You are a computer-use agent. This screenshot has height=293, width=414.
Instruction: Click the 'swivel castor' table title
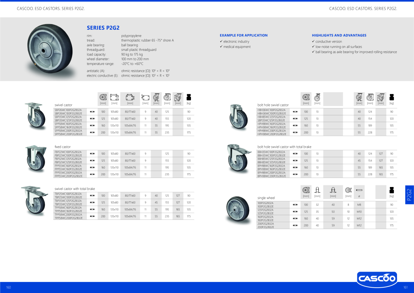point(63,105)
